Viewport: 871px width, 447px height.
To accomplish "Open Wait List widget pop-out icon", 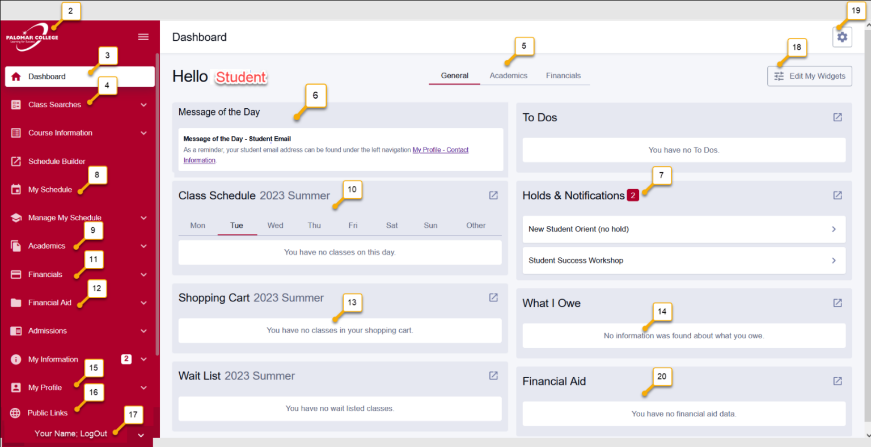I will tap(493, 376).
